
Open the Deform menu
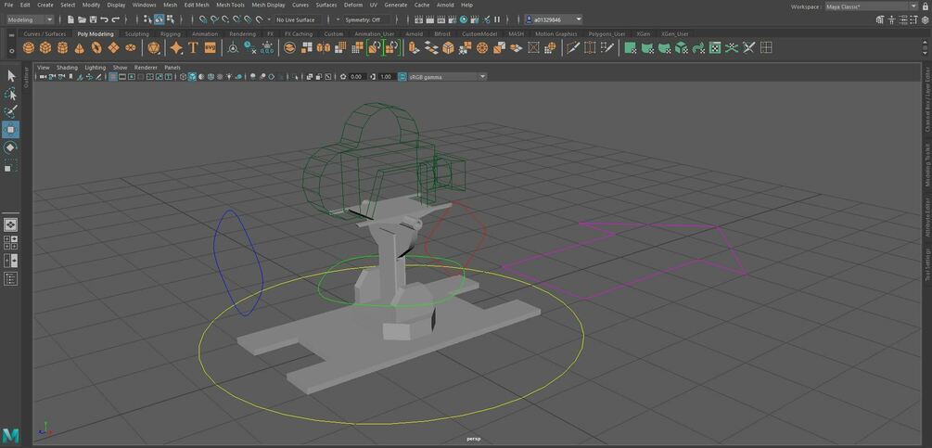[x=353, y=5]
